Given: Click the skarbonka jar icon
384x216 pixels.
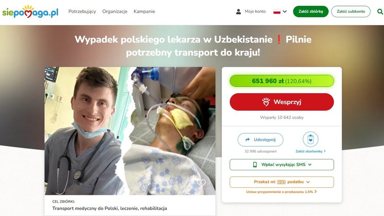Looking at the screenshot, I should point(310,139).
